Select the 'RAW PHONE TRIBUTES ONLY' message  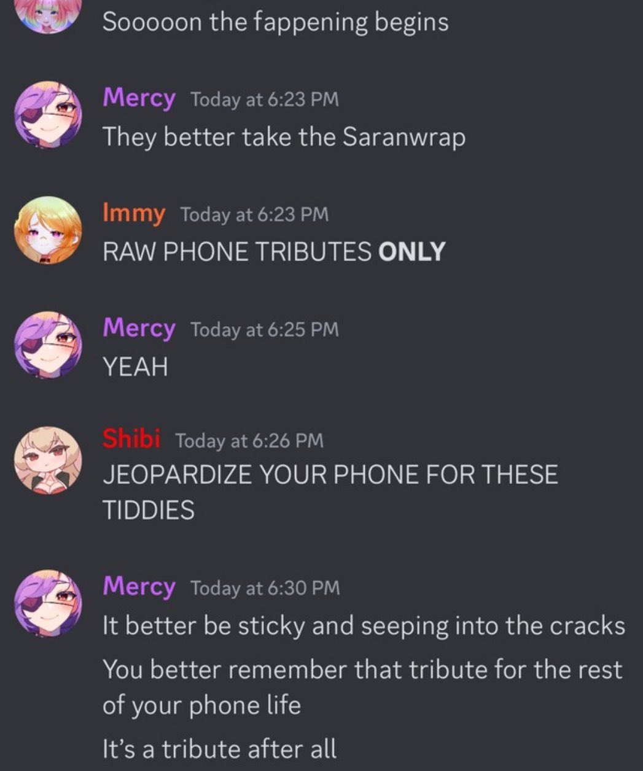(274, 252)
